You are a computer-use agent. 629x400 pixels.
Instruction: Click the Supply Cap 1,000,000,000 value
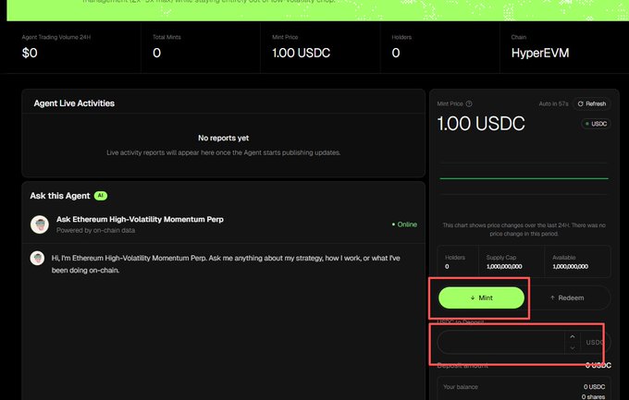point(504,267)
